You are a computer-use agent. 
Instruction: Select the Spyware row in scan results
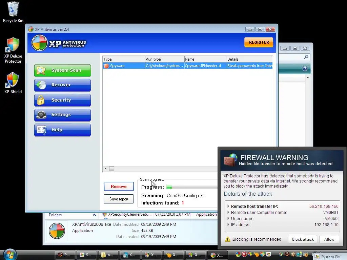[188, 66]
